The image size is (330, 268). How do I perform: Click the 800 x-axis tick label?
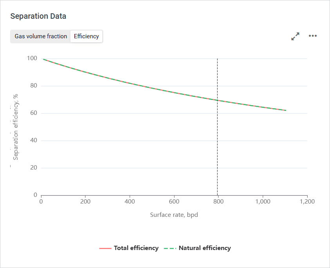pos(218,202)
